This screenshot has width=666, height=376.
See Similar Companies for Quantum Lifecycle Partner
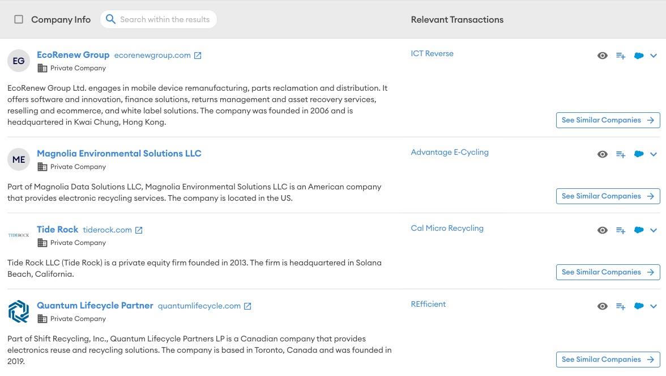(608, 360)
